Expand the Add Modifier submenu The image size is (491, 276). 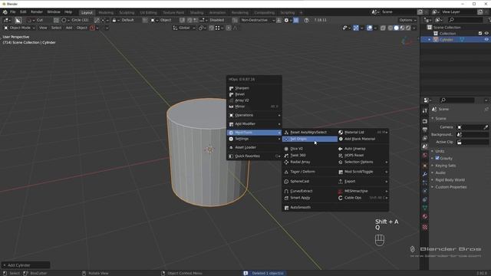254,124
